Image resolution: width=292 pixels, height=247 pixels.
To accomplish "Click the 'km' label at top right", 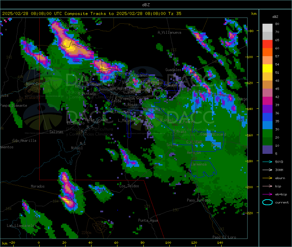I will pyautogui.click(x=254, y=14).
